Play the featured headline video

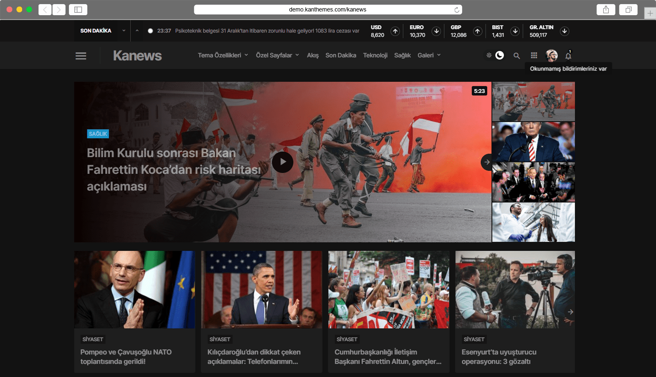(282, 162)
